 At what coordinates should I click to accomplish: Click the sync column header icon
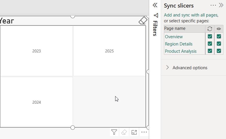tap(210, 29)
